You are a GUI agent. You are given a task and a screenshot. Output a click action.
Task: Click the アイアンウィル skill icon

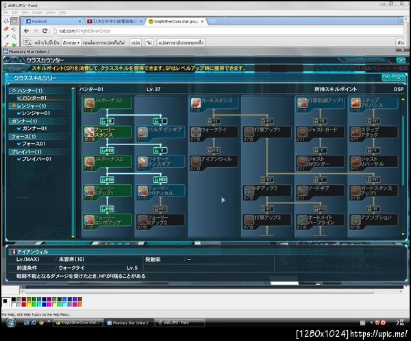[x=196, y=162]
